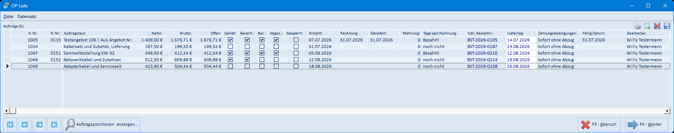Toggle Gelief. checkbox for order 1005

pos(230,40)
